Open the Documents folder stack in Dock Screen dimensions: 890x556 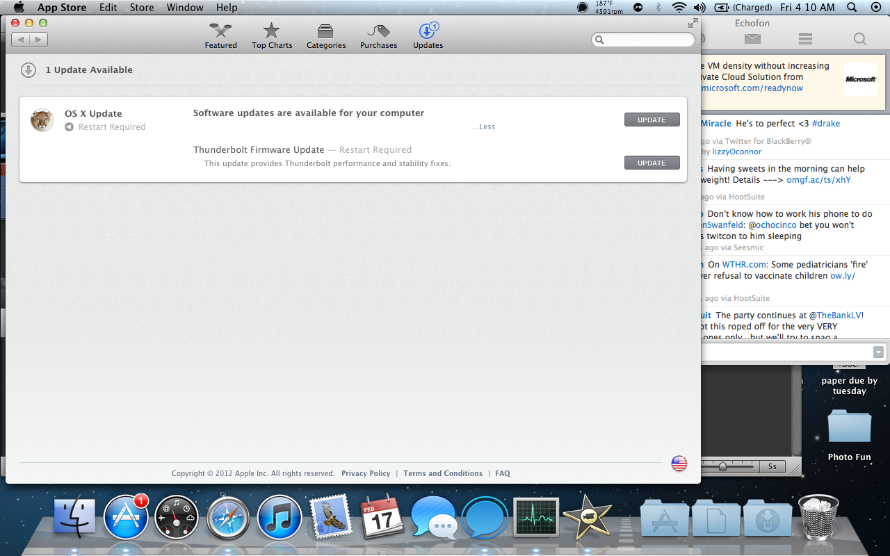pos(715,518)
